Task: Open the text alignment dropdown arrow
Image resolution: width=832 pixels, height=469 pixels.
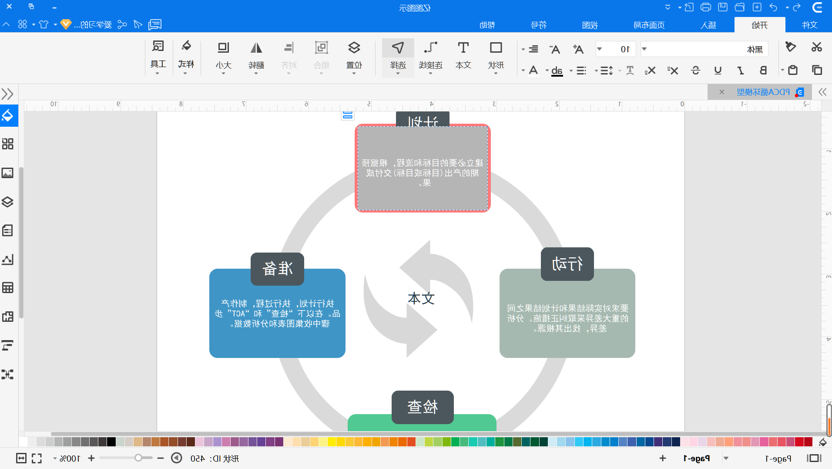Action: pyautogui.click(x=523, y=50)
